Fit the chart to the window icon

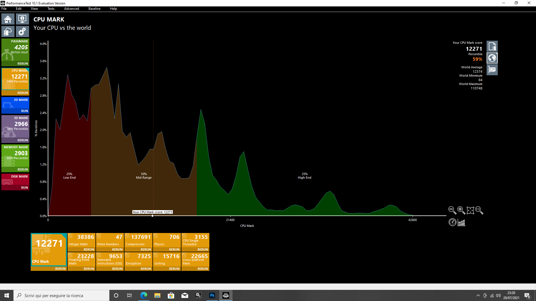coord(470,210)
